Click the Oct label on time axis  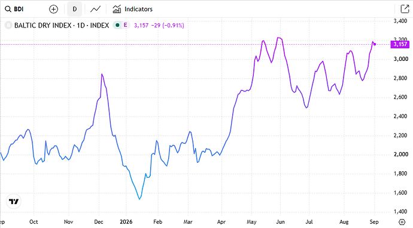tap(34, 221)
